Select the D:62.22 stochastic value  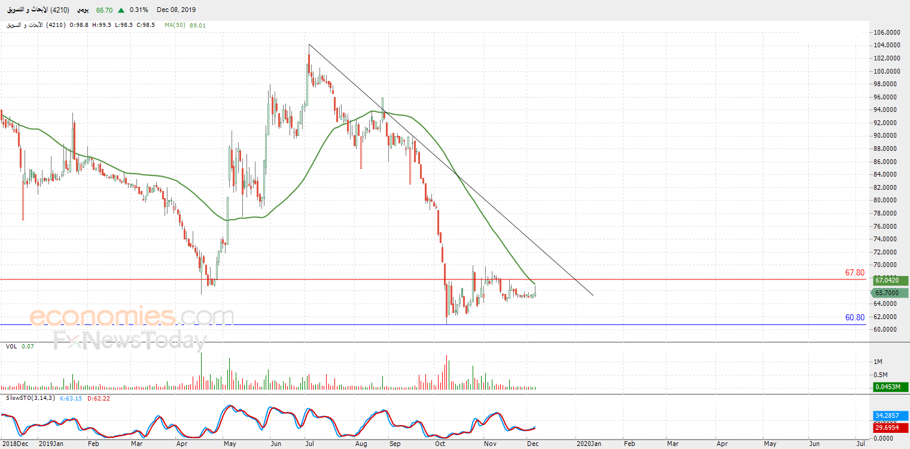pyautogui.click(x=99, y=398)
